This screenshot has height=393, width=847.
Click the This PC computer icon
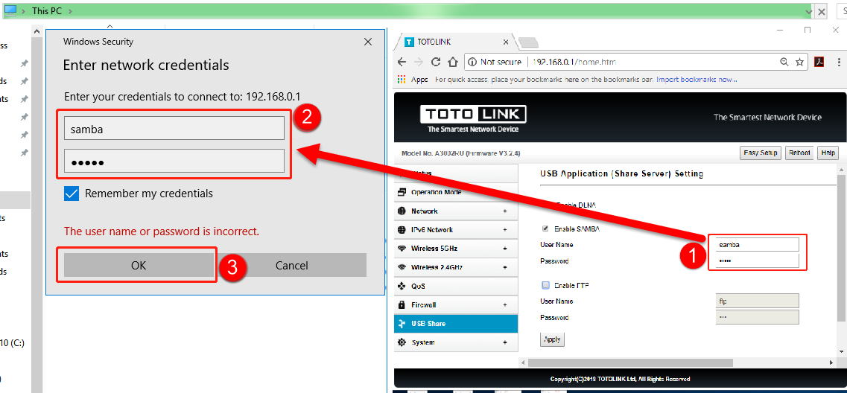(x=11, y=10)
